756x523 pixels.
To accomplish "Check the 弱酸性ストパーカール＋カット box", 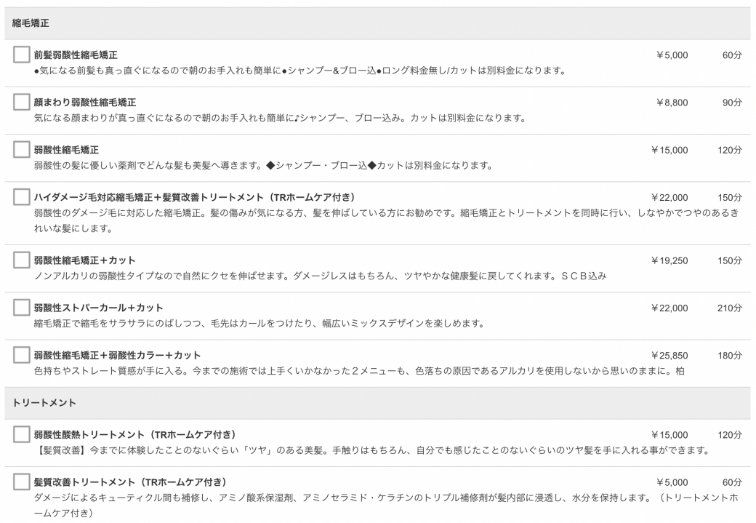I will click(x=22, y=308).
